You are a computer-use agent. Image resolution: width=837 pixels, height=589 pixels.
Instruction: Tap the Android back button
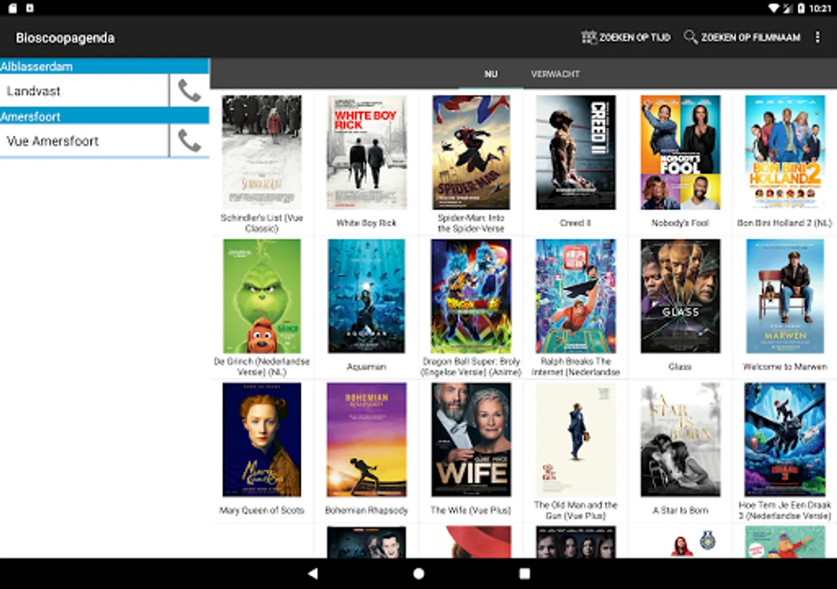(313, 574)
